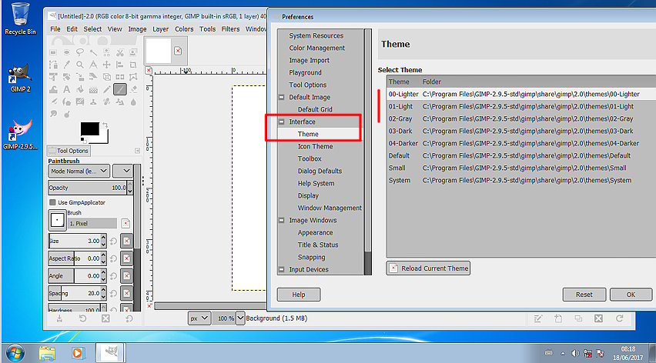The width and height of the screenshot is (656, 363).
Task: Select the 03-Dark theme row
Action: coord(519,131)
